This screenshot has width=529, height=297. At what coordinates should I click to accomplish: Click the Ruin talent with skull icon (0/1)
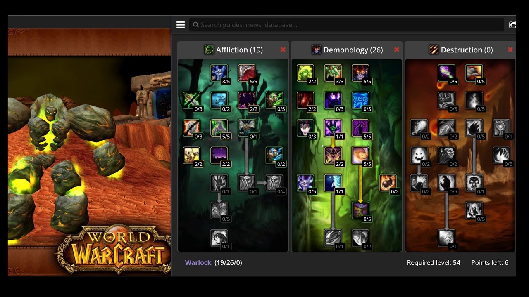474,183
